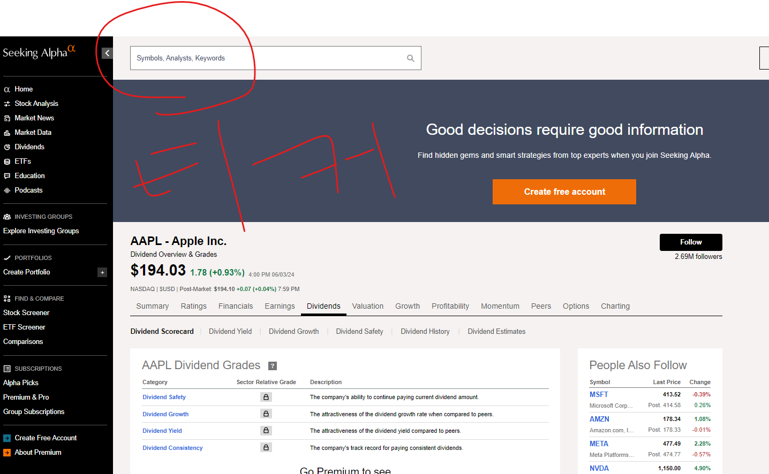Click the Market Data chart icon
The image size is (769, 474).
[7, 133]
